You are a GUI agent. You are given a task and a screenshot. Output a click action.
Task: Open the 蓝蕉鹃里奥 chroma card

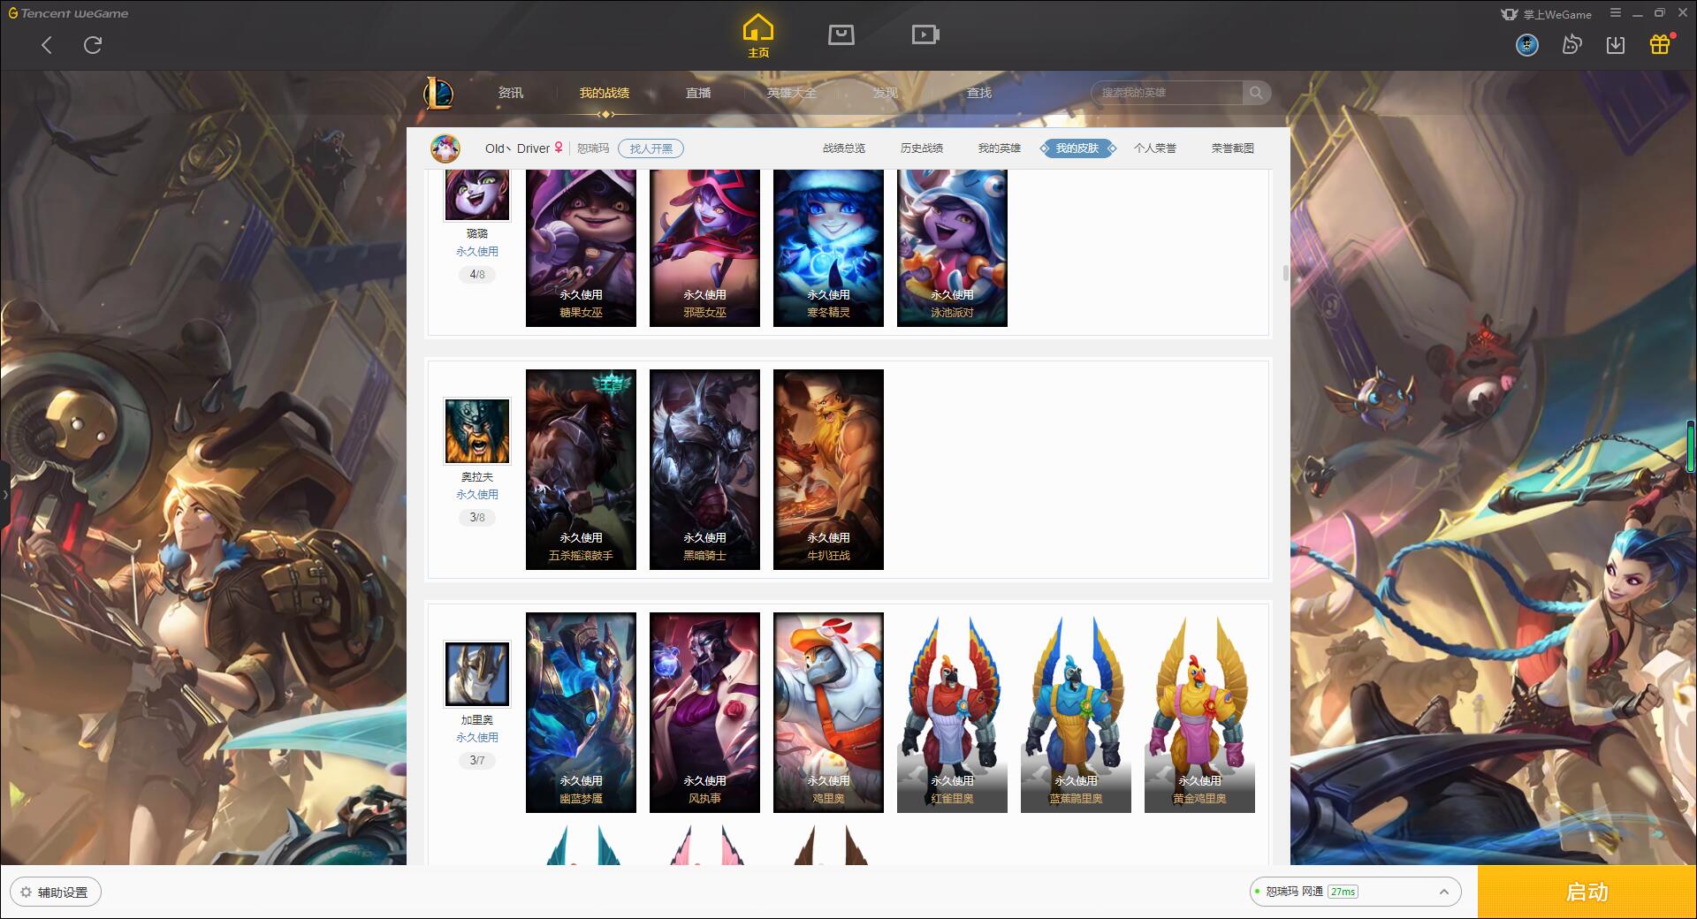(1076, 712)
